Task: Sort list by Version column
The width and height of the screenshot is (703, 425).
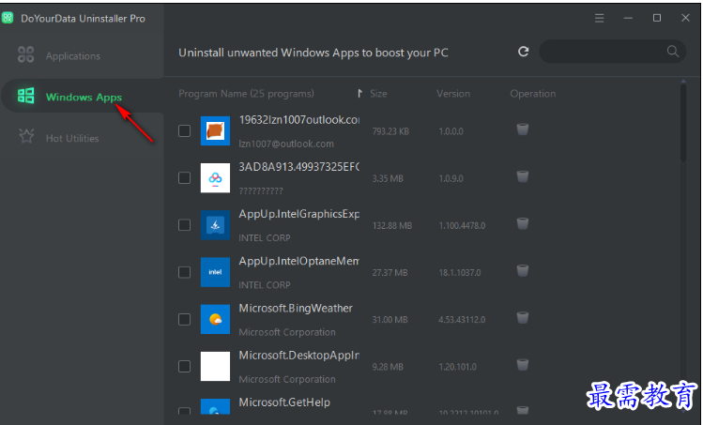Action: coord(453,94)
